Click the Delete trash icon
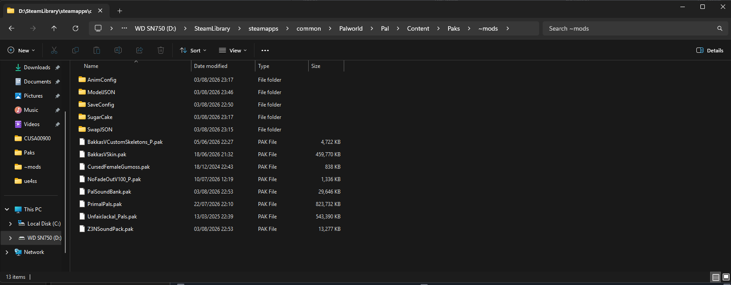 [161, 50]
